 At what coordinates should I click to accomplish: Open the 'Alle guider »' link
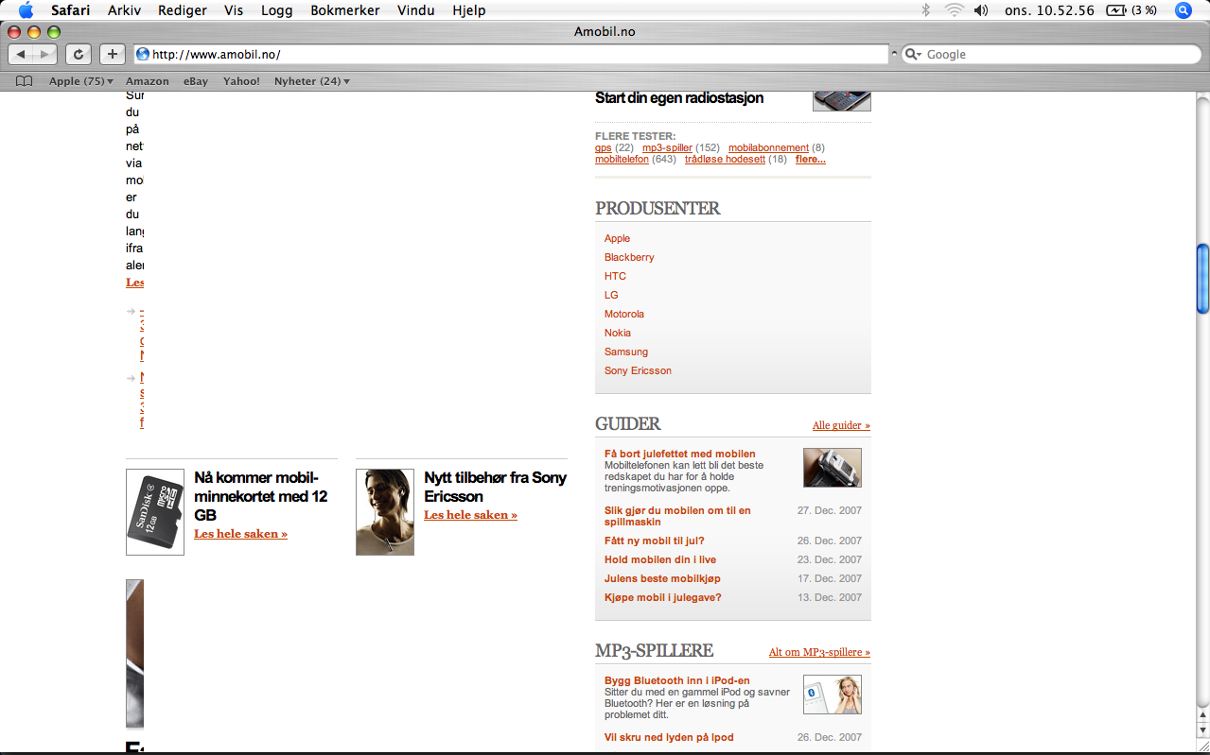pyautogui.click(x=841, y=425)
